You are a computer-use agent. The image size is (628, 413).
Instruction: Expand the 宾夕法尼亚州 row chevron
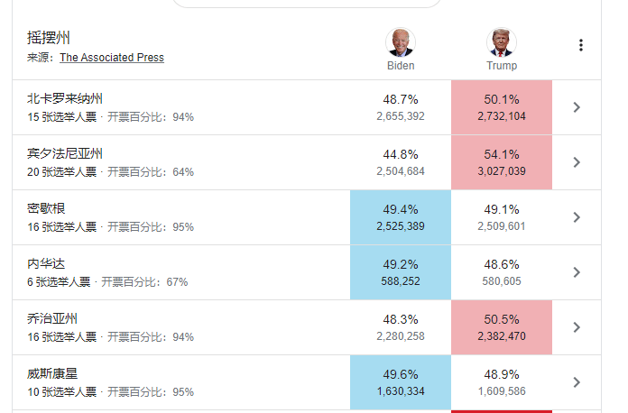pos(577,162)
